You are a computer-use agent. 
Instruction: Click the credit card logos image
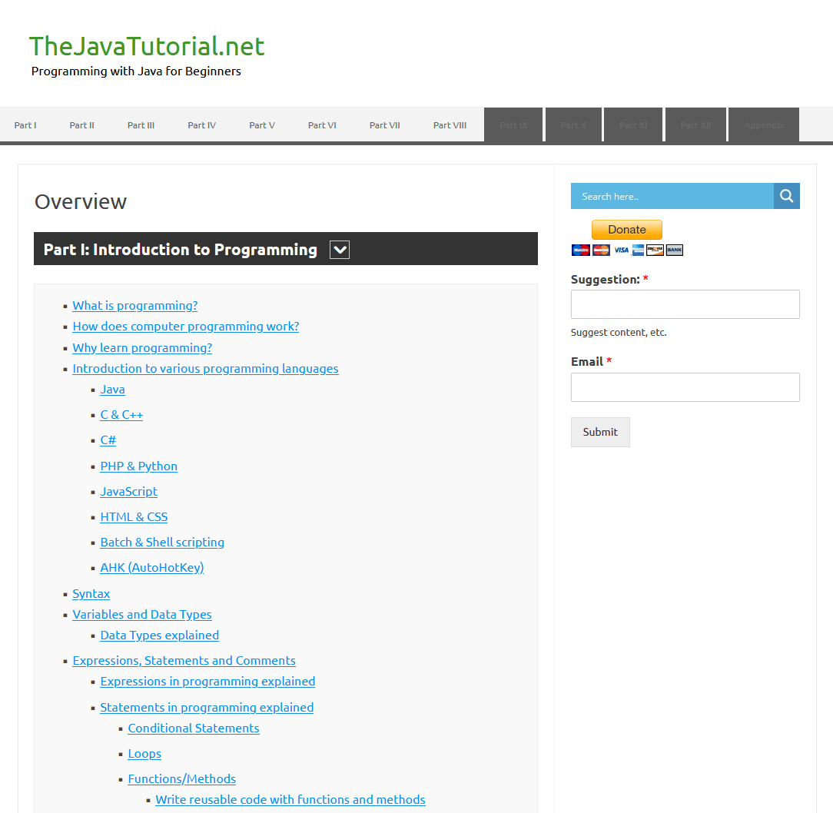627,250
